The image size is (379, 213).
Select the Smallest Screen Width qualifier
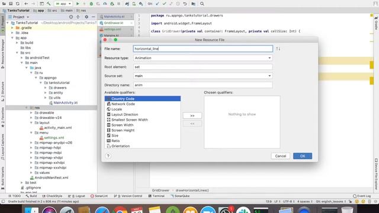pos(143,120)
